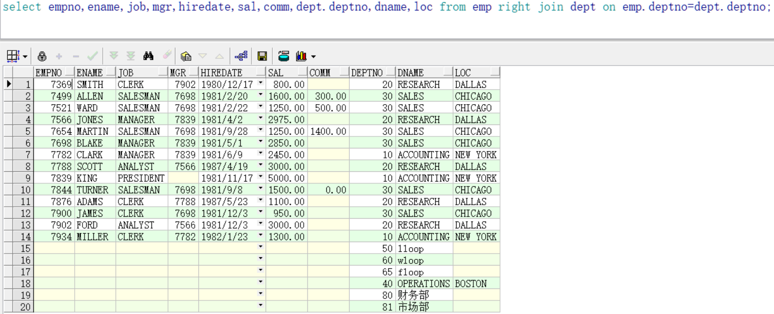Click the fetch last page icon

point(131,56)
